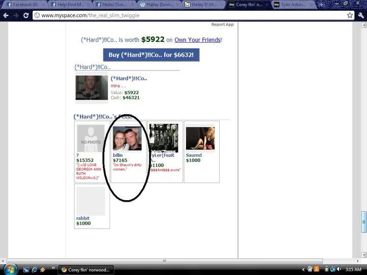
Task: Open the Saurnd pet link
Action: 194,155
